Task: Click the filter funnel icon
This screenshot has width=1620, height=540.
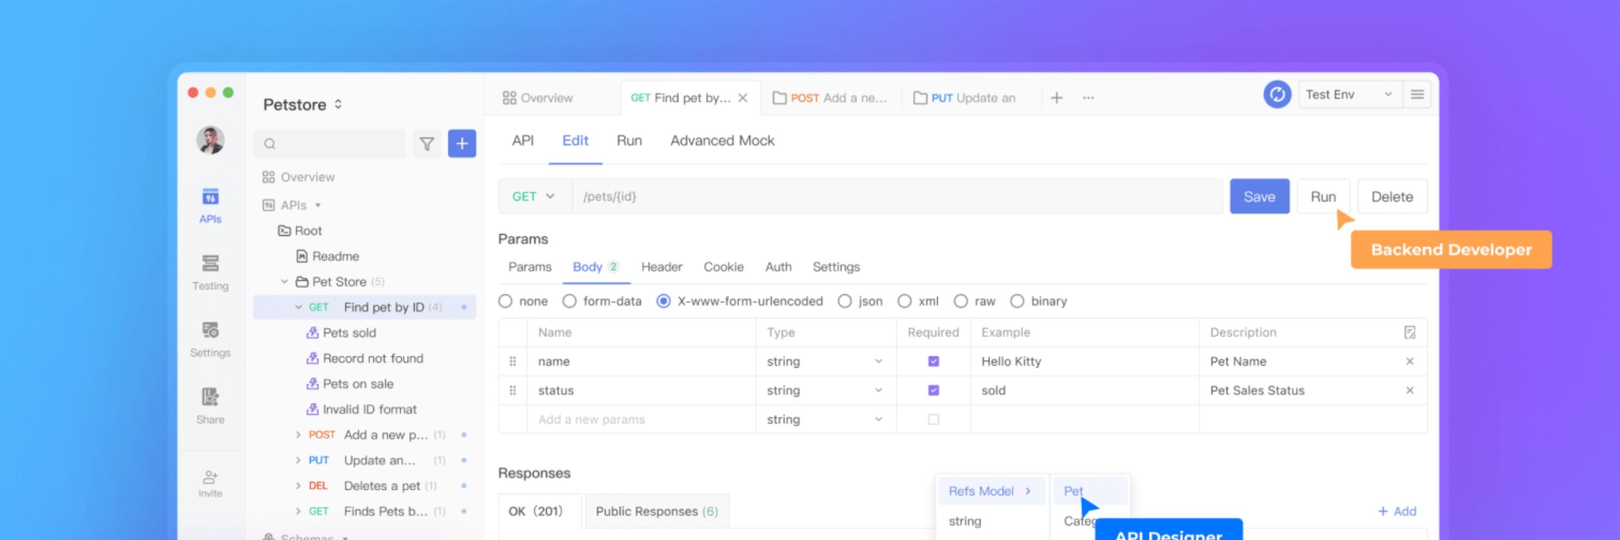Action: tap(427, 144)
